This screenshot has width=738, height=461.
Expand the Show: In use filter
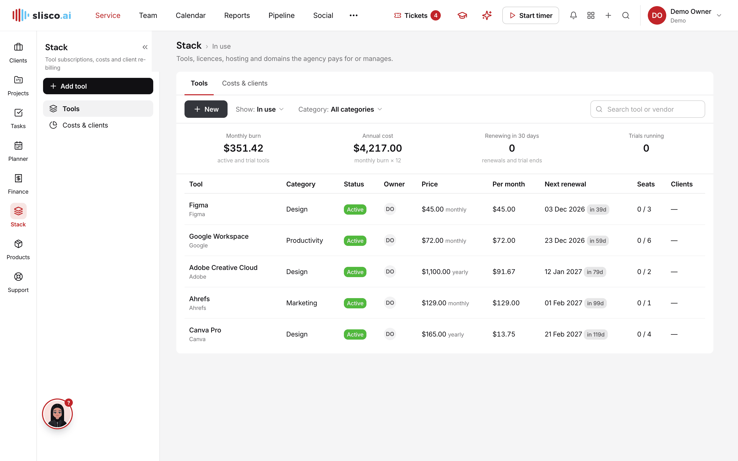click(260, 109)
